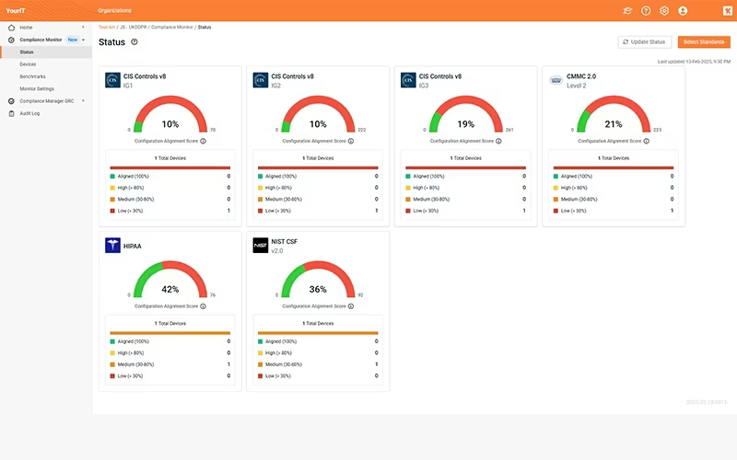
Task: Click Medium (30-80%) row on HIPAA card
Action: coord(170,364)
